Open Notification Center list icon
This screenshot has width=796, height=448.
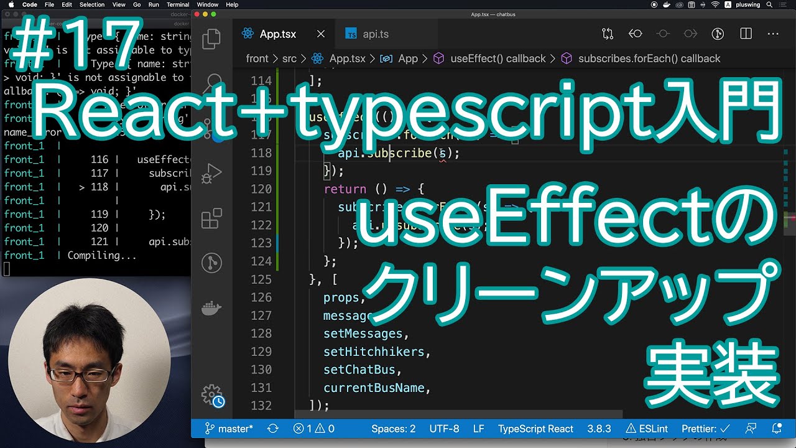click(783, 4)
